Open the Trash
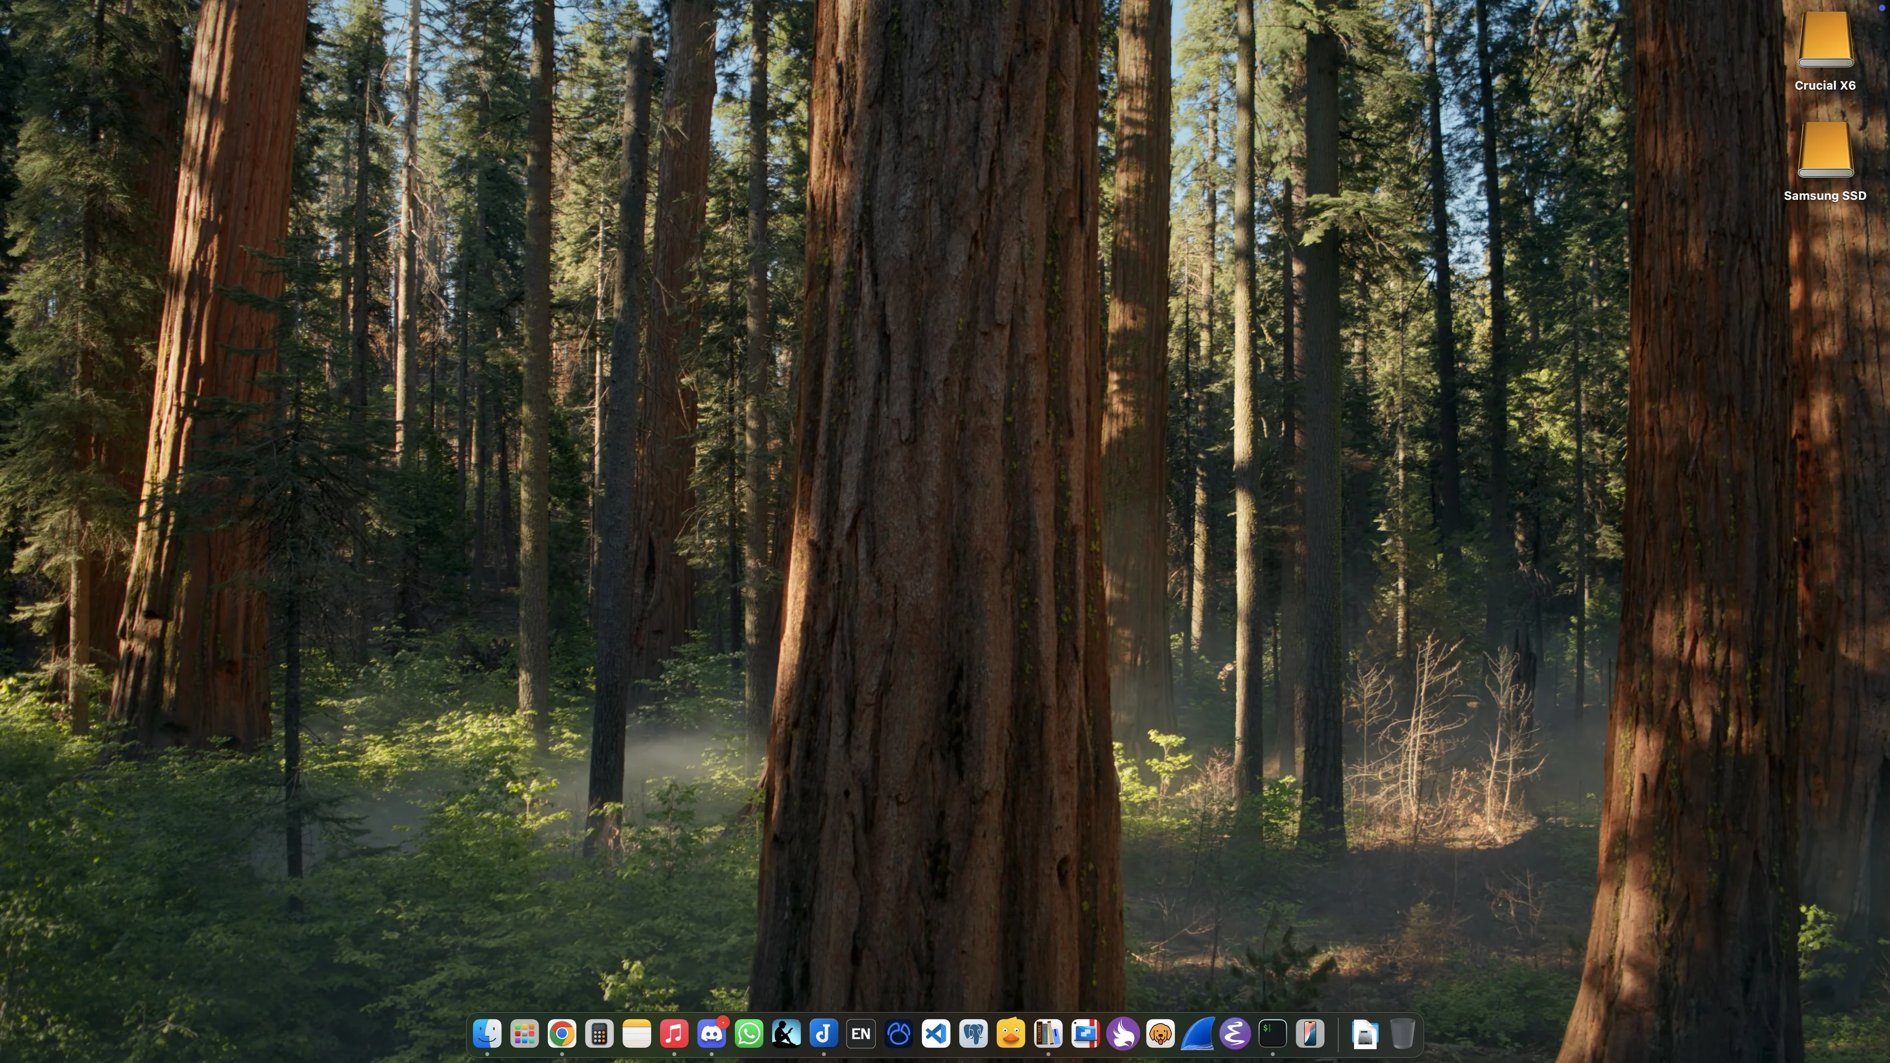 [1402, 1034]
